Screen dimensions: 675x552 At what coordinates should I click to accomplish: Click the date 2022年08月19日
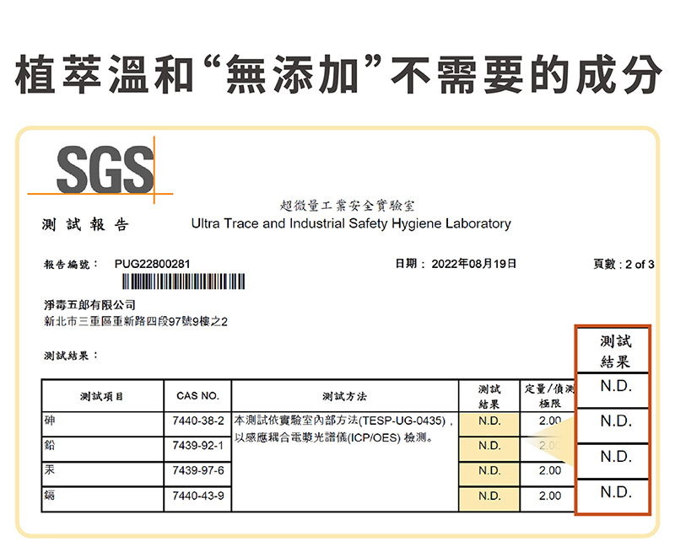click(x=472, y=265)
